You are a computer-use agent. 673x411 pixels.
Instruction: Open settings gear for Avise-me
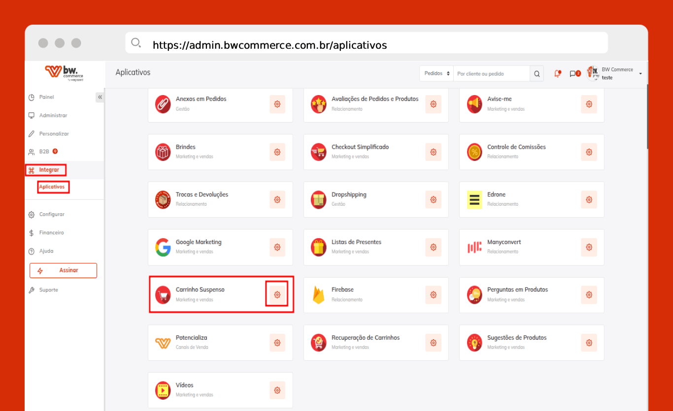click(589, 104)
